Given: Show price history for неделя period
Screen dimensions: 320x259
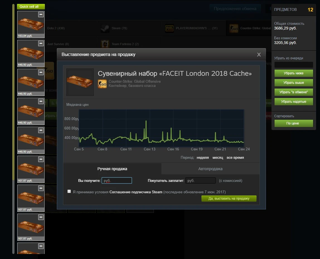Looking at the screenshot, I should pos(203,157).
